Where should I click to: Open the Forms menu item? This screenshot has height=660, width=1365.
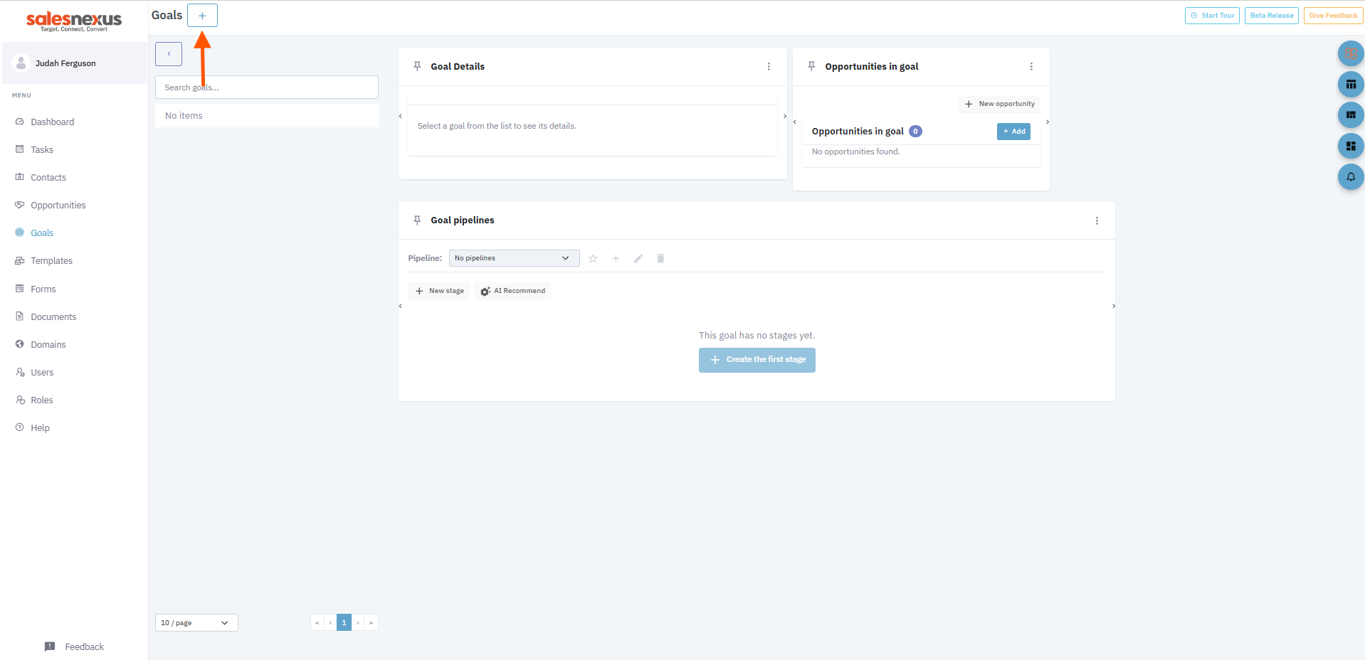(43, 289)
